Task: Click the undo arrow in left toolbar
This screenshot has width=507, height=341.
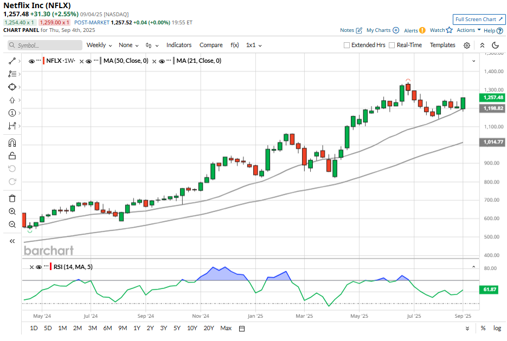Action: 12,169
